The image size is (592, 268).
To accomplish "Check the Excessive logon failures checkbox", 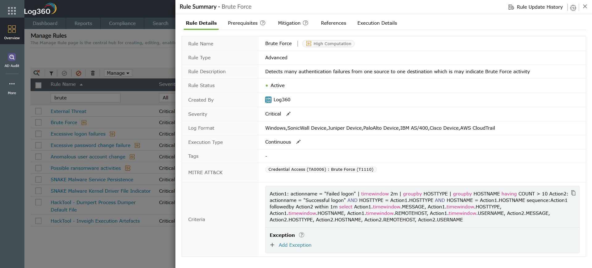I will 38,134.
